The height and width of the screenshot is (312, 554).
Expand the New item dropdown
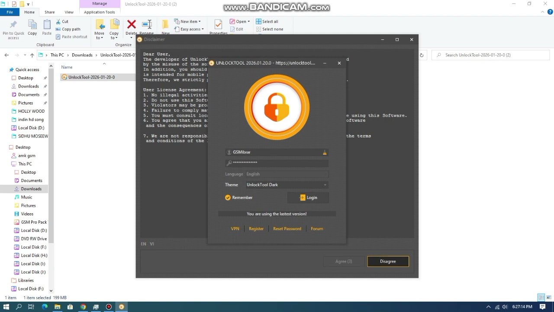187,21
